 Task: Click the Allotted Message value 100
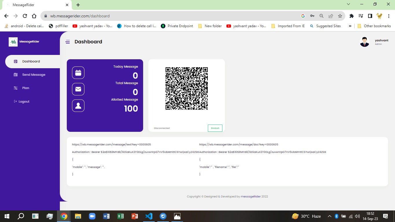[131, 109]
